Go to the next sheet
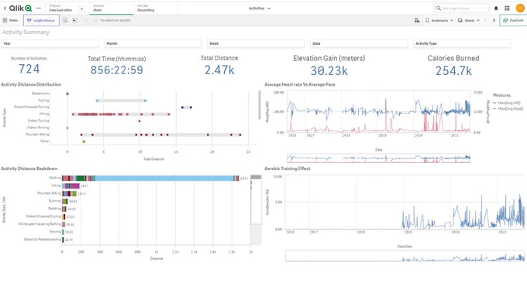The image size is (527, 289). (494, 20)
